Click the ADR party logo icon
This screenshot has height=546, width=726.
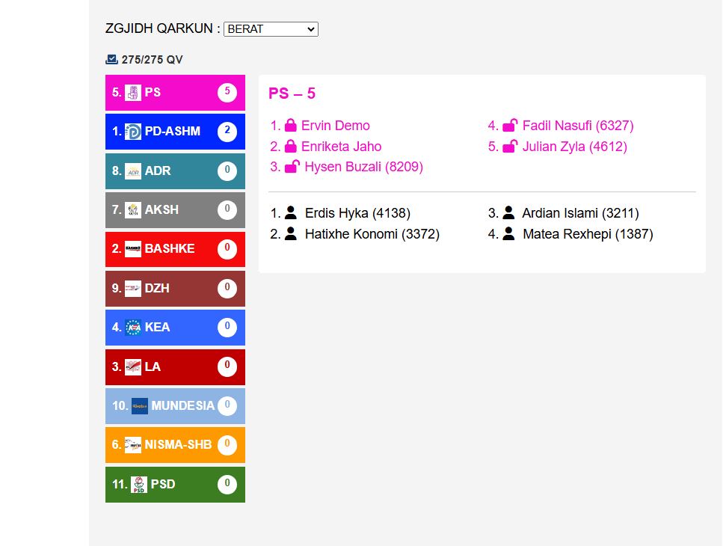133,171
